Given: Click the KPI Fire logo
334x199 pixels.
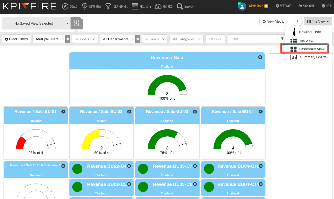Looking at the screenshot, I should 30,6.
